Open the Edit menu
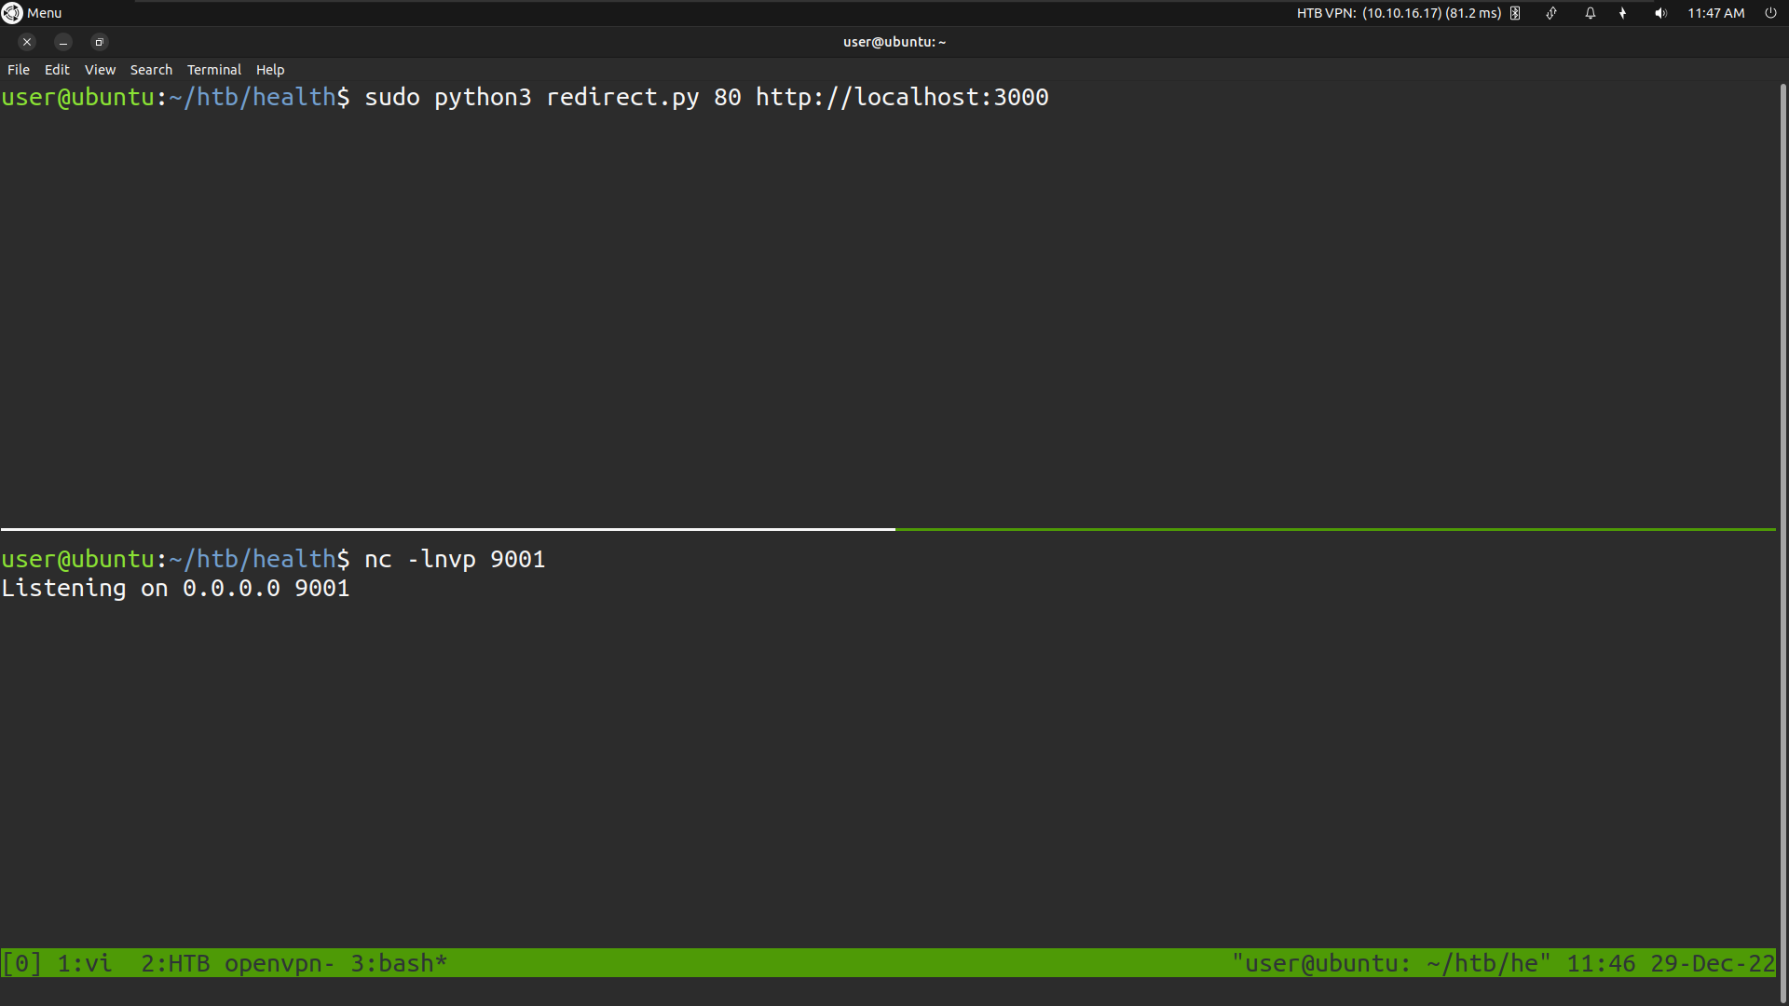Image resolution: width=1789 pixels, height=1006 pixels. [57, 69]
